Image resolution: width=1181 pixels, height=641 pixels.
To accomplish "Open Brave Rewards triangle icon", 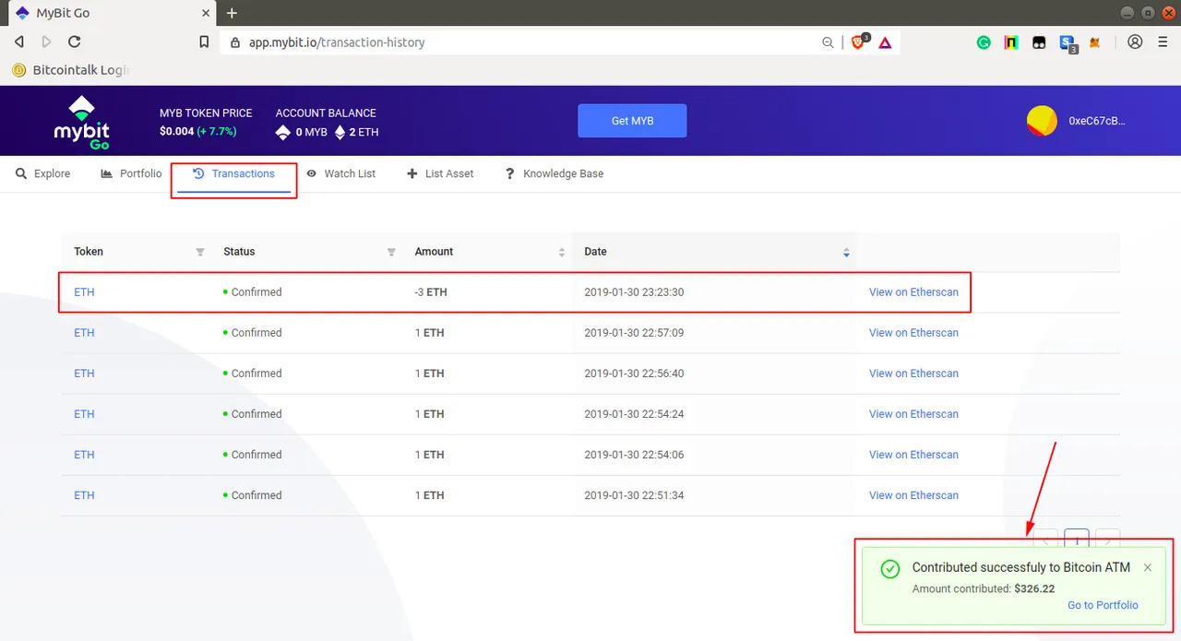I will click(885, 42).
